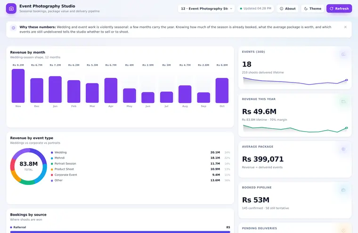Click the Corporate Event 9.4M value
The width and height of the screenshot is (358, 233).
coord(216,175)
